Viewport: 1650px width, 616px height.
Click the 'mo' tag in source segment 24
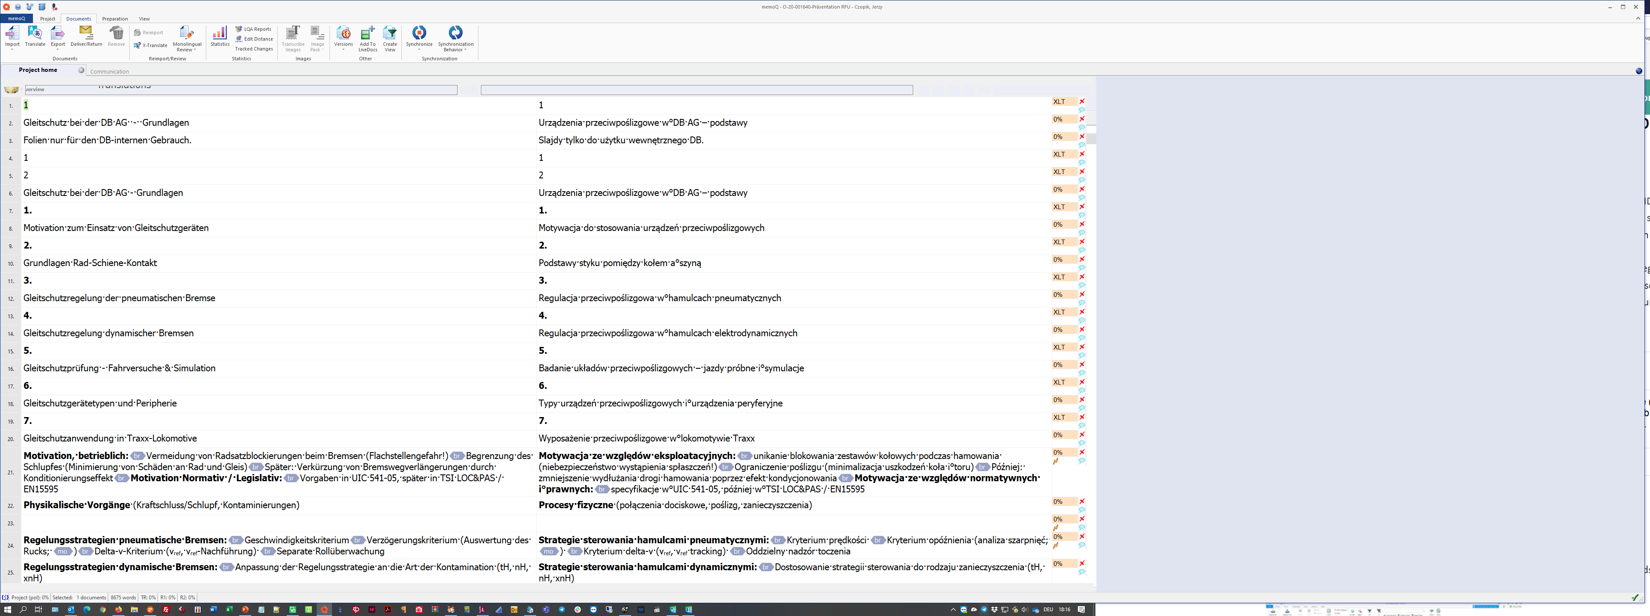pos(63,551)
